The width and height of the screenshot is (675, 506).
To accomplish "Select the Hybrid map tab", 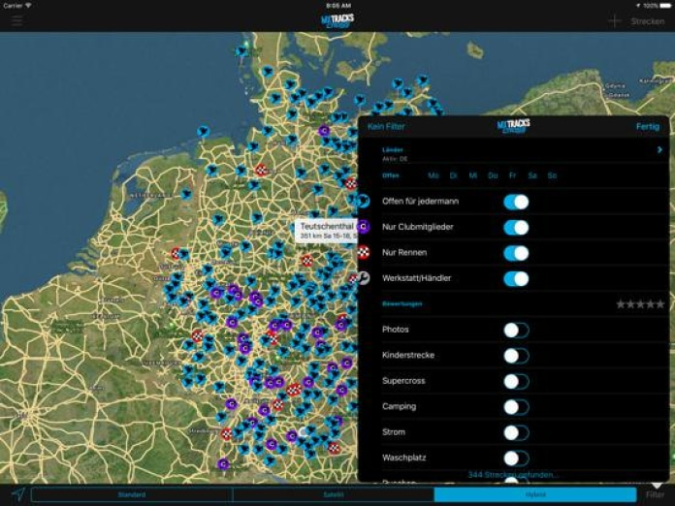I will (535, 494).
